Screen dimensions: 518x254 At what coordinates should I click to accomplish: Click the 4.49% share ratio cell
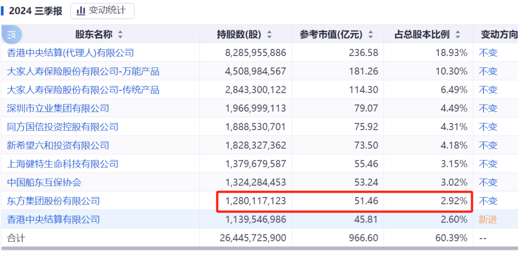click(x=454, y=108)
